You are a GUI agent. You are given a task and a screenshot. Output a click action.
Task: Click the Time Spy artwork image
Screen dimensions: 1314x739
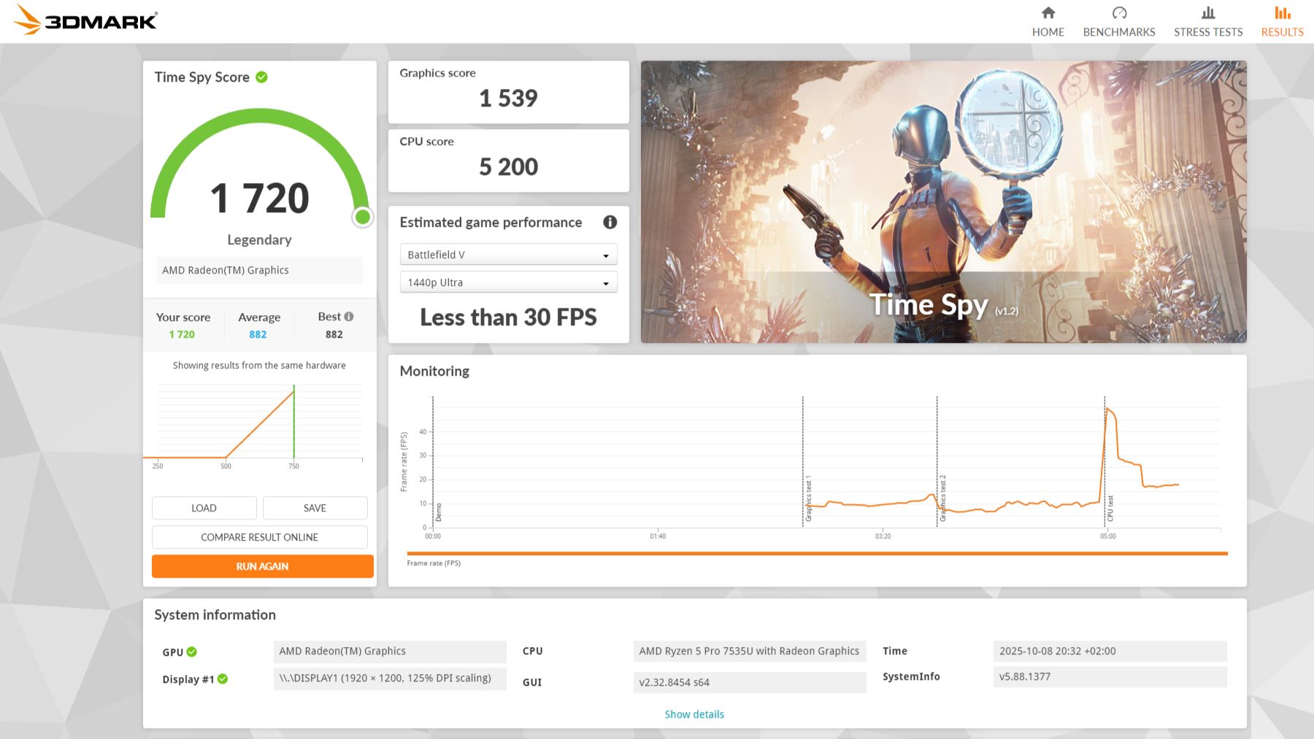(x=943, y=201)
